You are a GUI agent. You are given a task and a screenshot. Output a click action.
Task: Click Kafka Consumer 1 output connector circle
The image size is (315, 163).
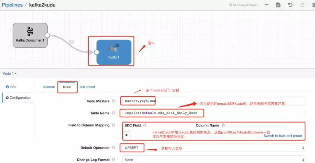click(x=47, y=35)
